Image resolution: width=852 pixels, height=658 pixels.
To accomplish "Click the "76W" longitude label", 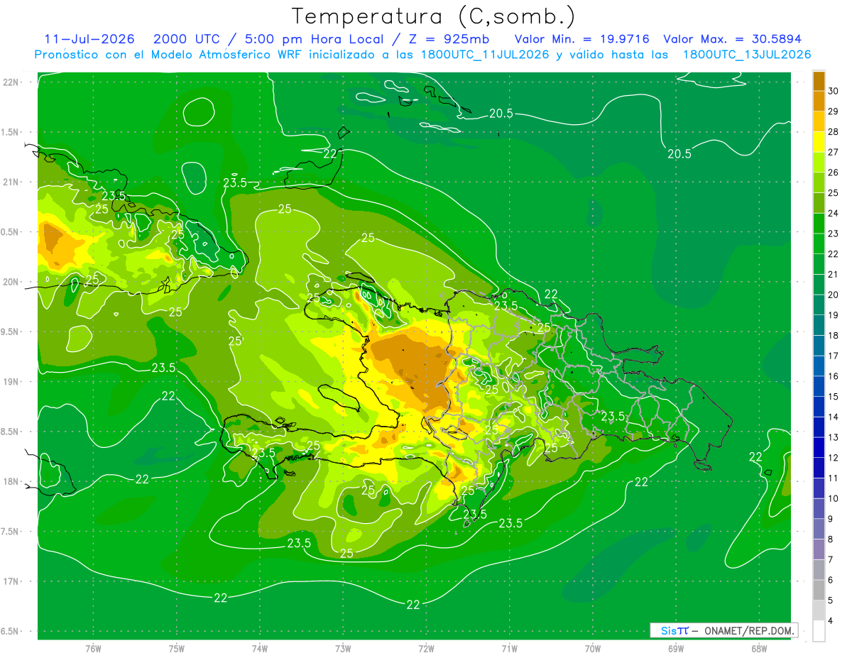I will click(93, 649).
